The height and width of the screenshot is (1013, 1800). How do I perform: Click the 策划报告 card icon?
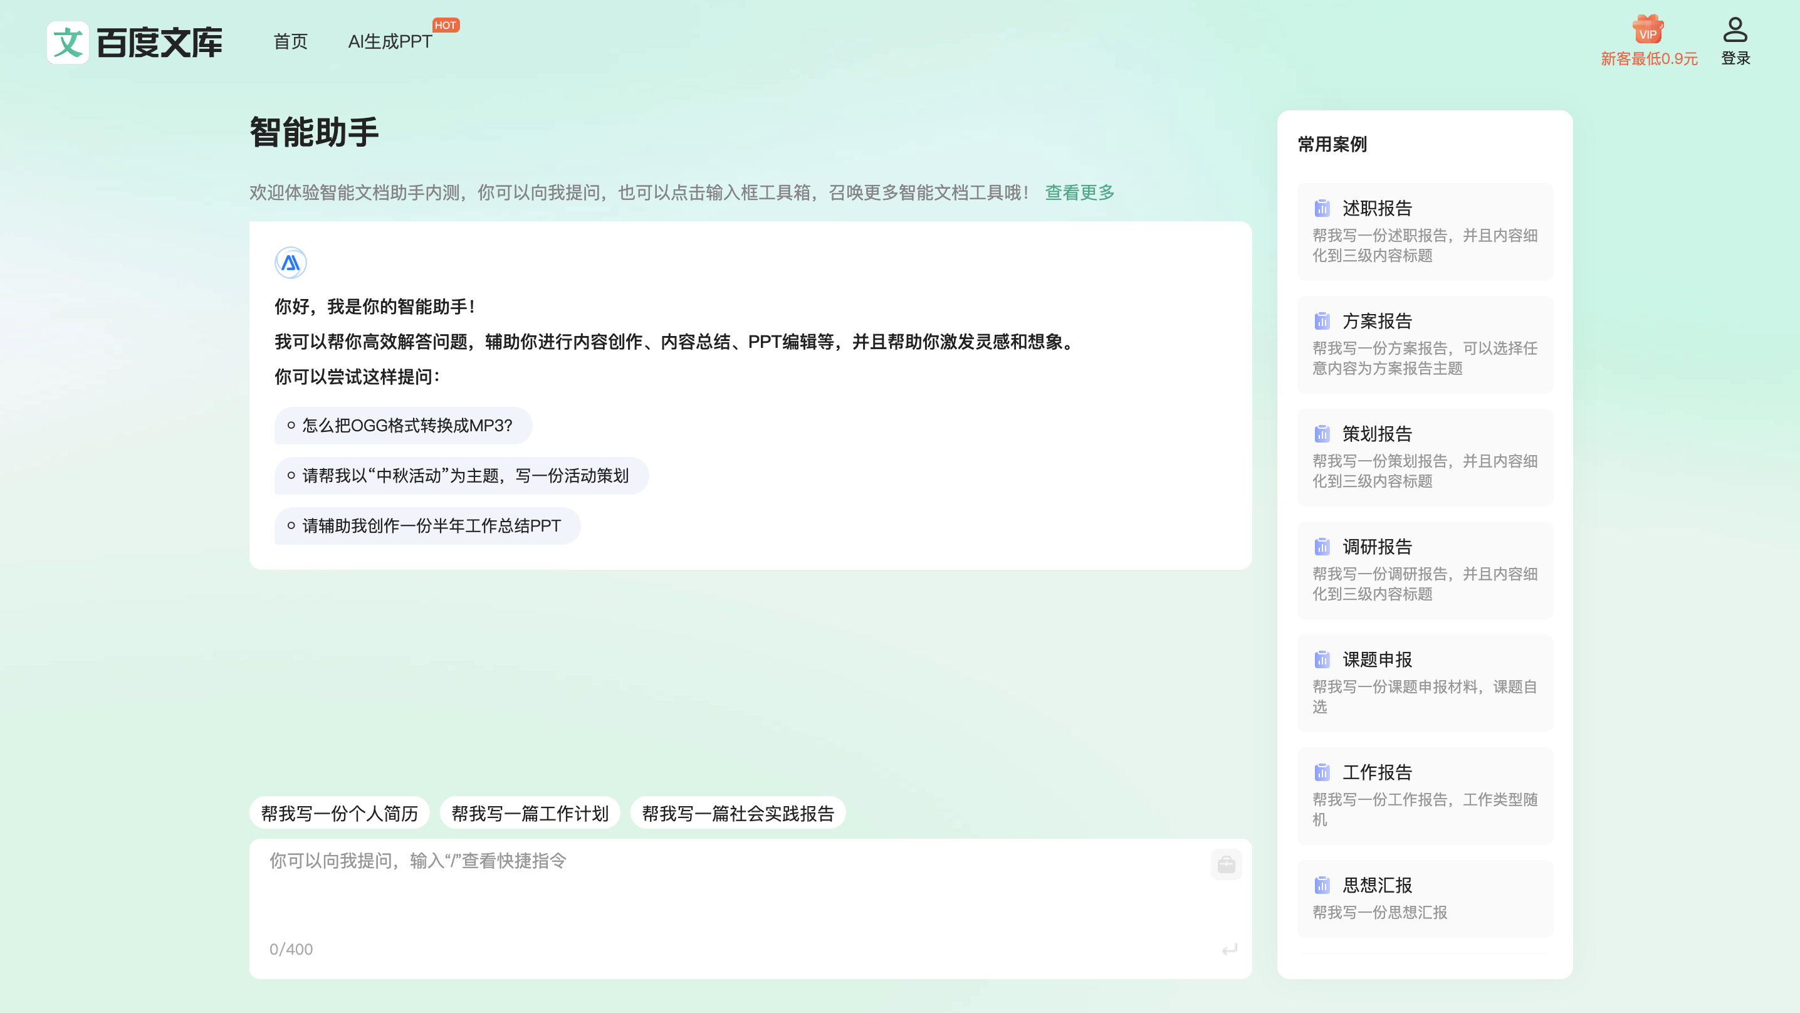pyautogui.click(x=1322, y=433)
